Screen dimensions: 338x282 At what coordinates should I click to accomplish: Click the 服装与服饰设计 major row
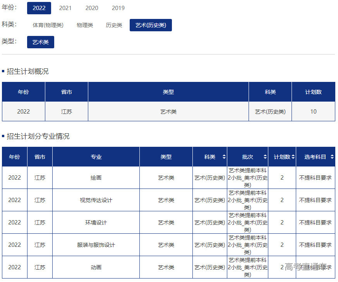tap(96, 245)
